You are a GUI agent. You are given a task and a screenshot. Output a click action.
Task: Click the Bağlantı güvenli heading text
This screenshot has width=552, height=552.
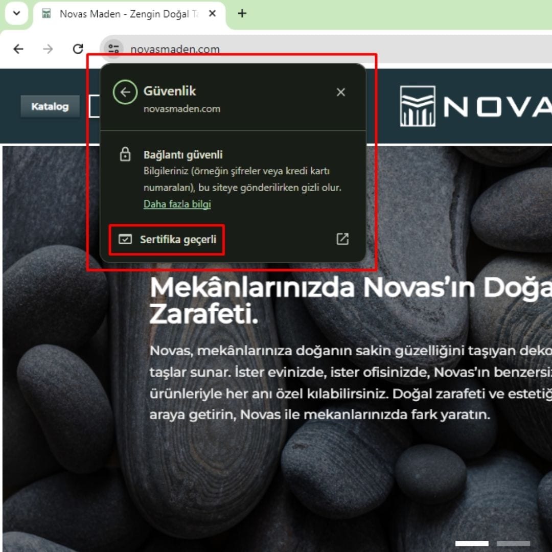(x=183, y=154)
